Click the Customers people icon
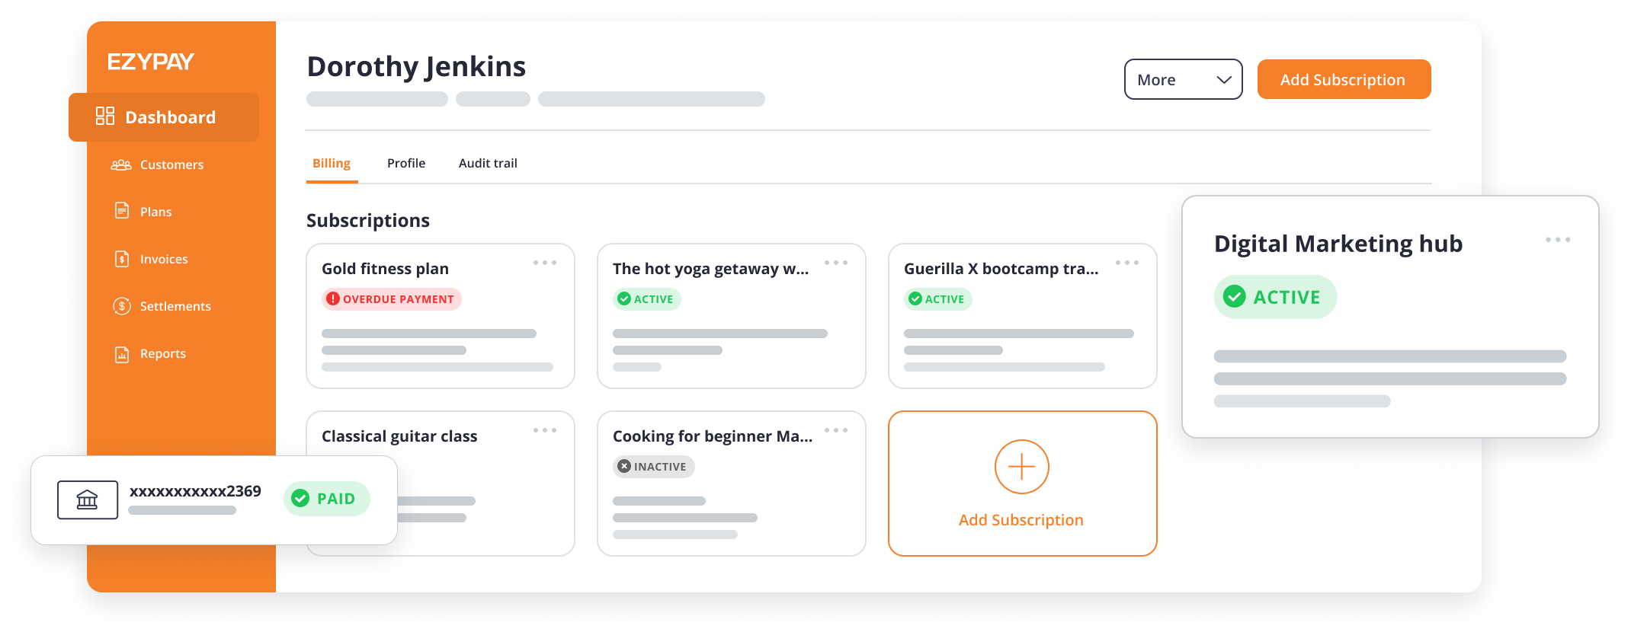This screenshot has height=632, width=1631. [x=121, y=165]
